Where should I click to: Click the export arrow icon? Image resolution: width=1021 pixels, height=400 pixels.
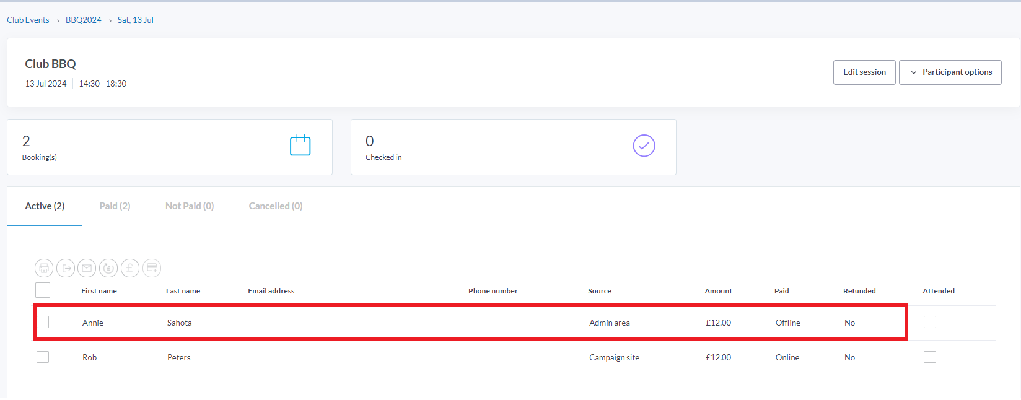(66, 268)
